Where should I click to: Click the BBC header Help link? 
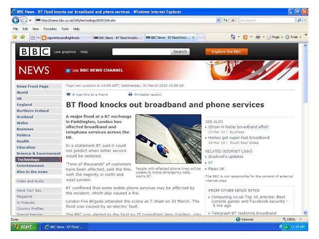click(x=84, y=52)
